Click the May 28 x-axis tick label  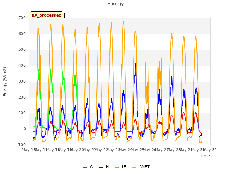click(x=174, y=150)
